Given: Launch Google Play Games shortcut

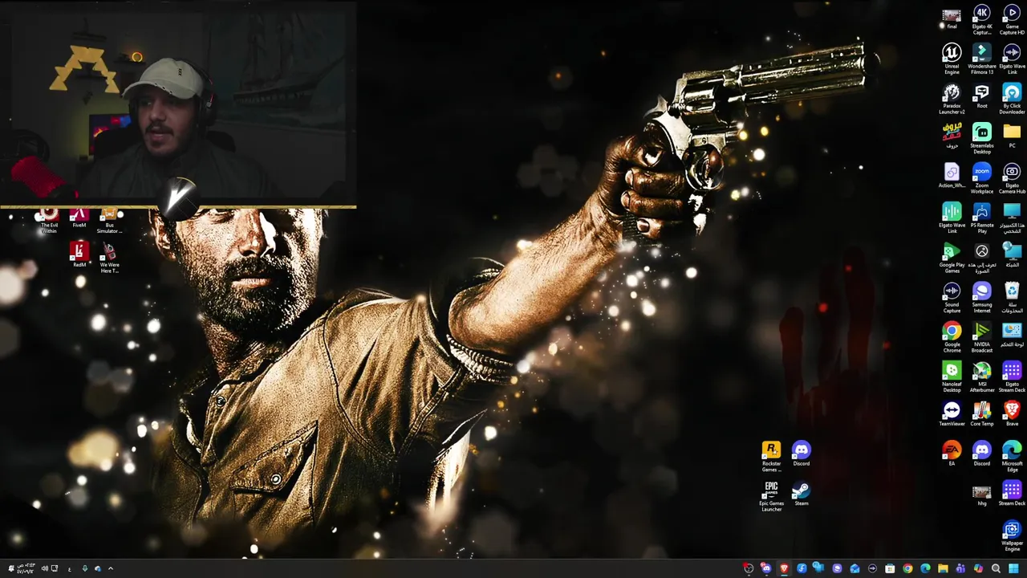Looking at the screenshot, I should click(x=952, y=257).
